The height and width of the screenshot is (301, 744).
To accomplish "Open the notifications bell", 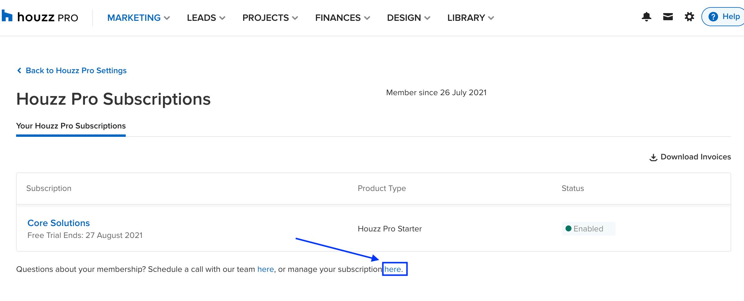I will coord(647,17).
